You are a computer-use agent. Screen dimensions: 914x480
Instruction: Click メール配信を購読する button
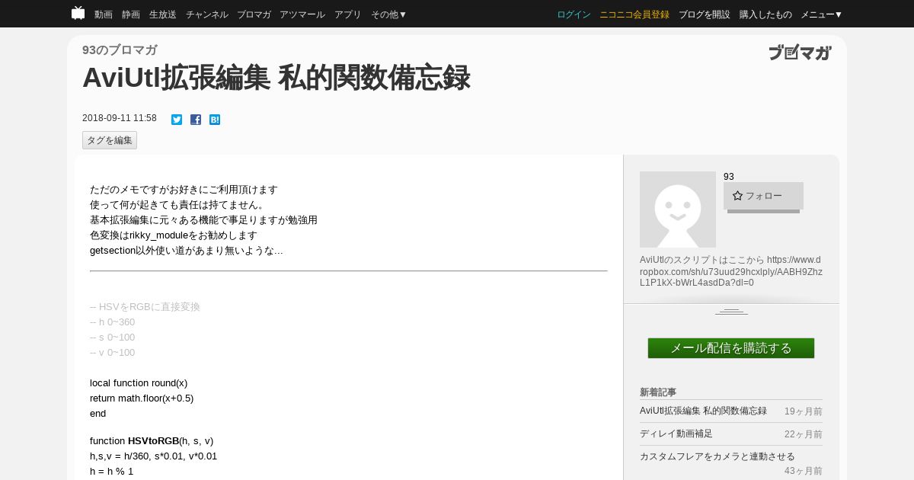click(731, 348)
